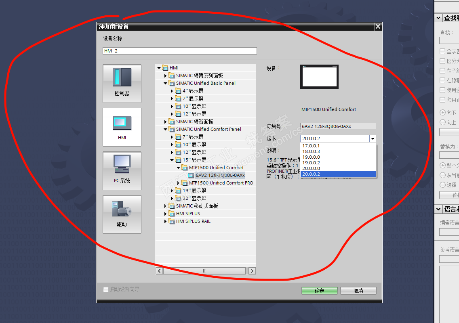Click the 订货号 order number field
The height and width of the screenshot is (323, 459).
pos(338,126)
